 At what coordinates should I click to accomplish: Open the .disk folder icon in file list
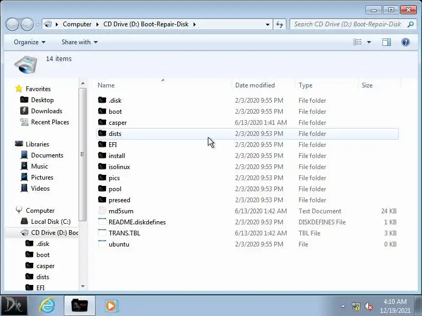tap(102, 100)
